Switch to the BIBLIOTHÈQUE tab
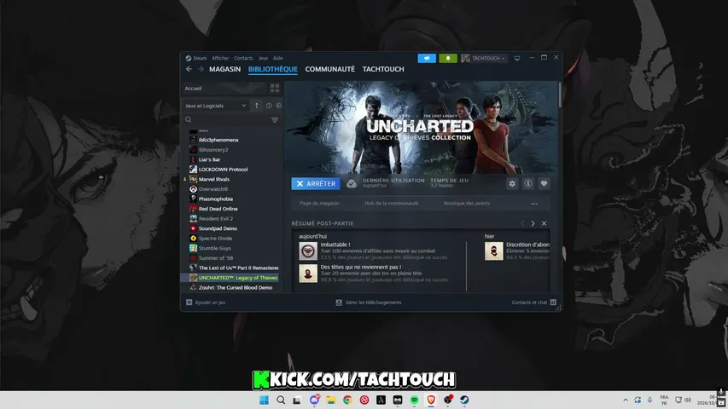Viewport: 728px width, 409px height. tap(273, 69)
